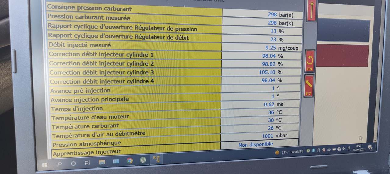Viewport: 390px width, 174px height.
Task: Click the battery status tray icon
Action: 334,149
